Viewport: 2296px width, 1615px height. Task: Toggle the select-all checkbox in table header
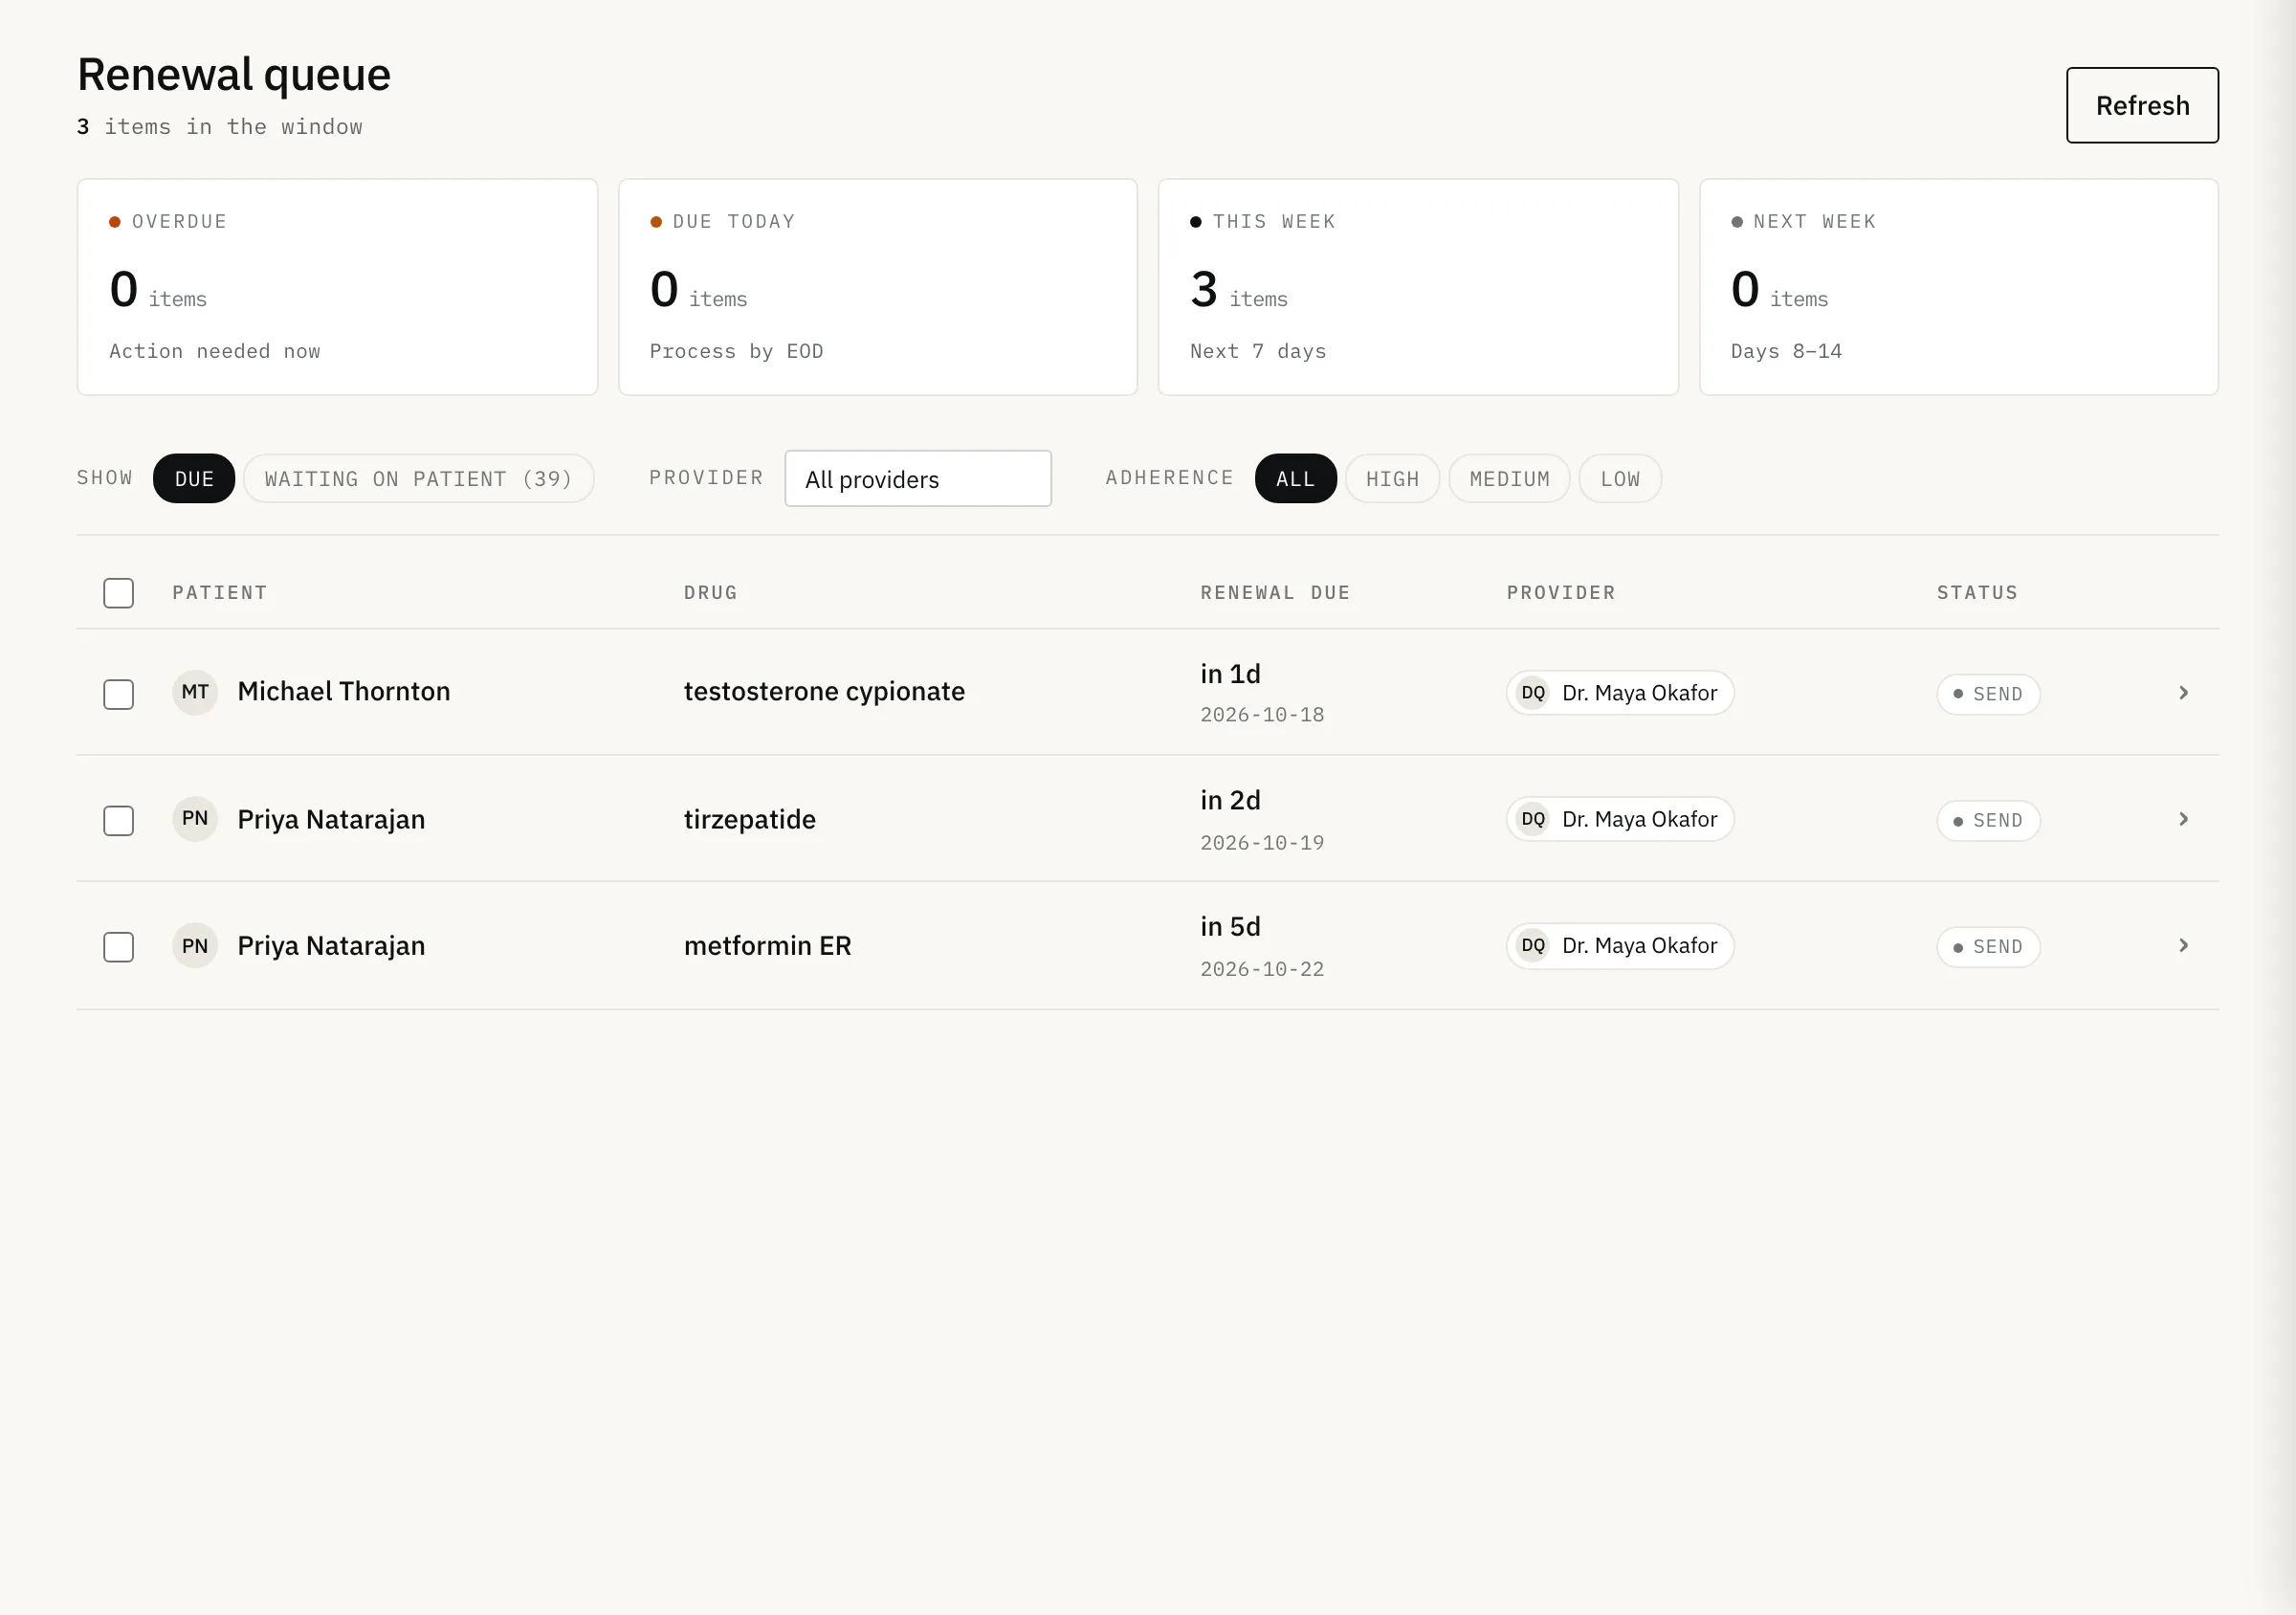coord(119,593)
